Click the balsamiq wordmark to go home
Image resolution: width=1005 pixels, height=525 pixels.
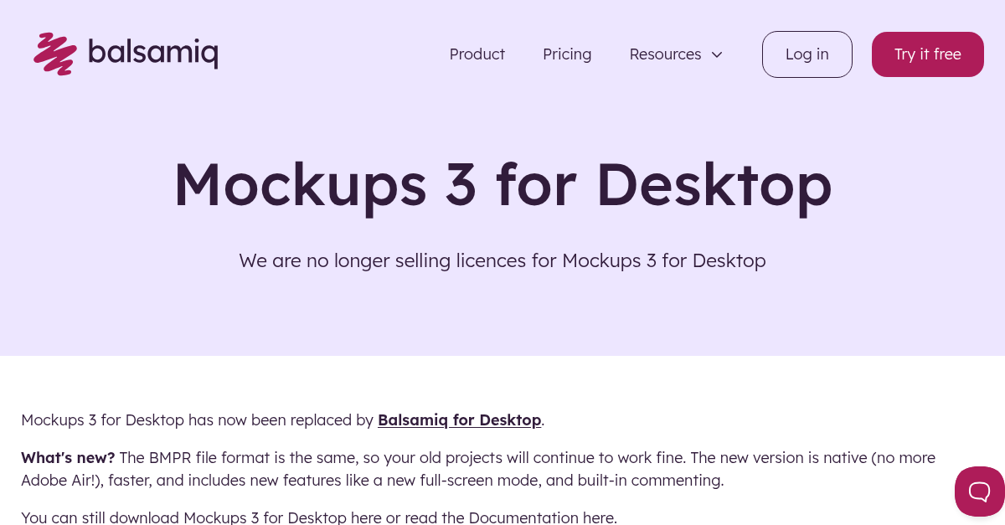[x=154, y=53]
